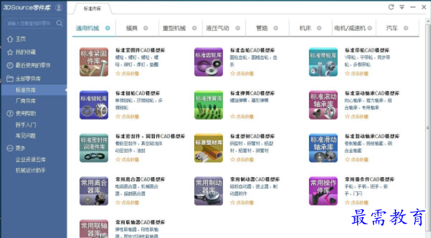Open the 标准齿轮库 library icon
This screenshot has width=431, height=238.
coord(209,62)
